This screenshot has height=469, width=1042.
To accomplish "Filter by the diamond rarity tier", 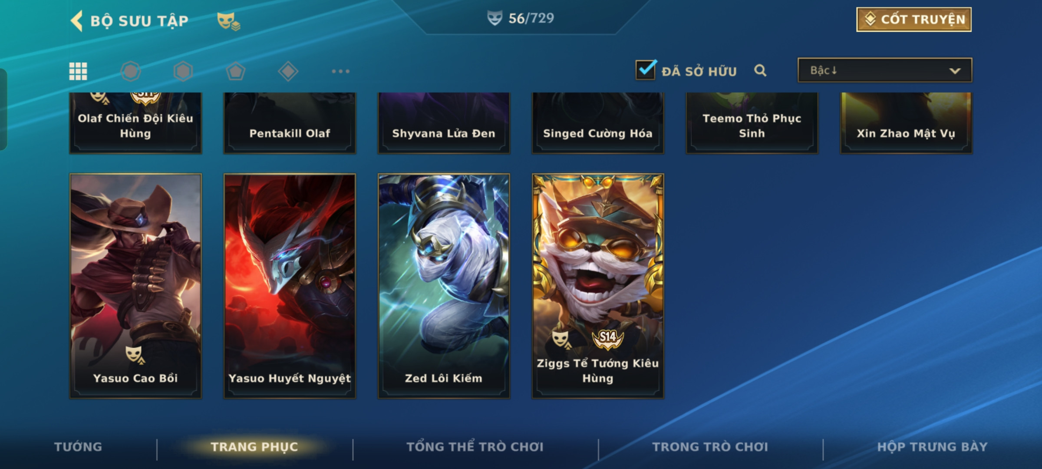I will [288, 71].
